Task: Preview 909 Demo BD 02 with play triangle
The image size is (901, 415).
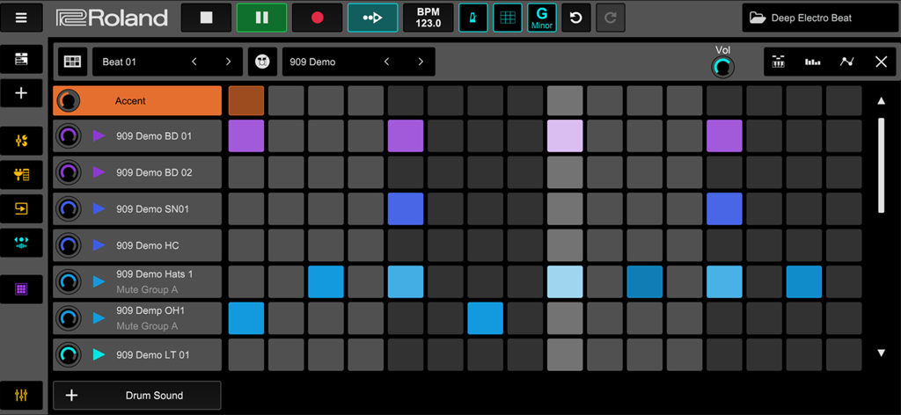Action: point(99,172)
